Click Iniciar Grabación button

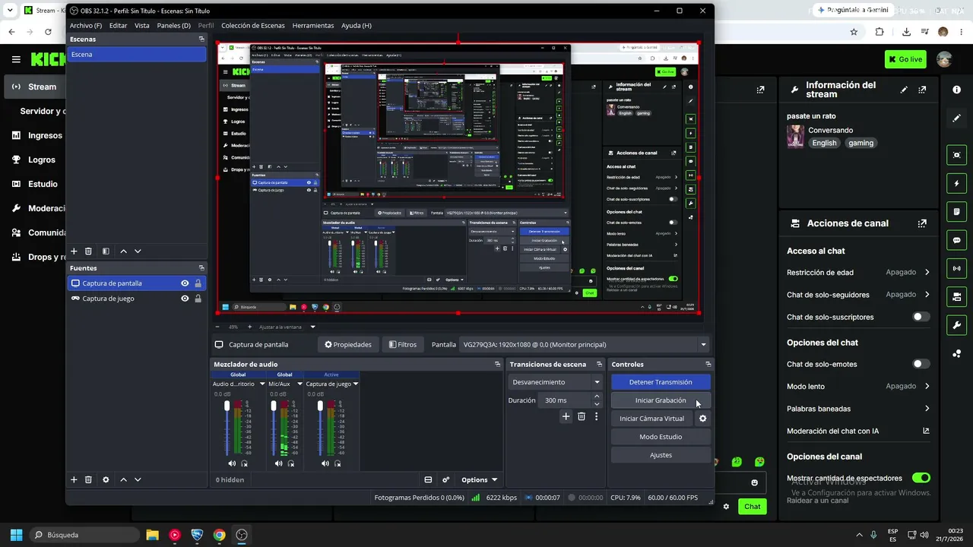pyautogui.click(x=661, y=400)
